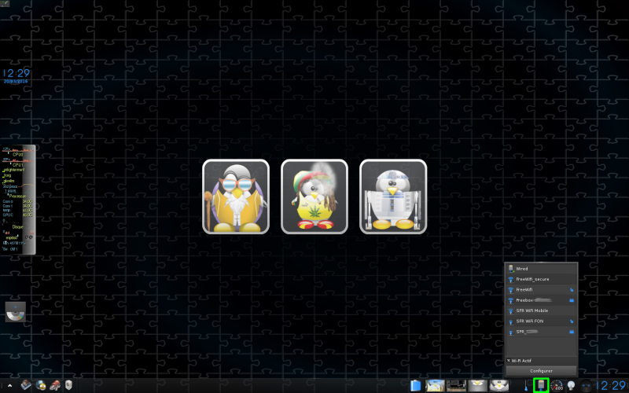The width and height of the screenshot is (629, 393).
Task: Select the rasta penguin tile
Action: pos(314,196)
